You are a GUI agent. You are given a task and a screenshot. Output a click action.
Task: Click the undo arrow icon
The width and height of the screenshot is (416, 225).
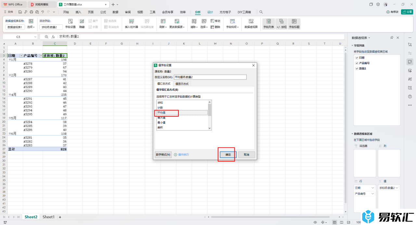43,12
